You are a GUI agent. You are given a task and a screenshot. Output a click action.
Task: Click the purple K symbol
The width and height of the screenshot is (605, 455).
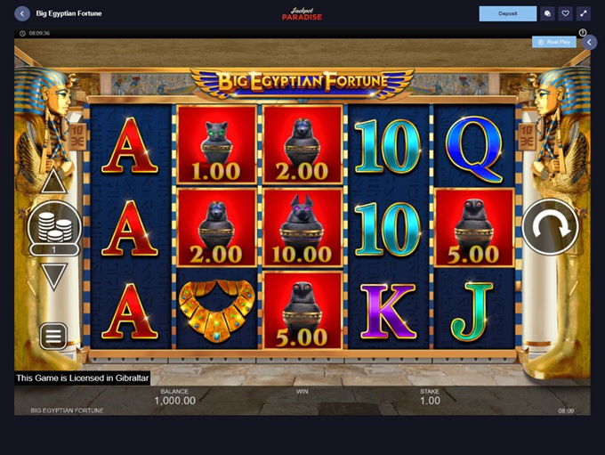click(388, 312)
